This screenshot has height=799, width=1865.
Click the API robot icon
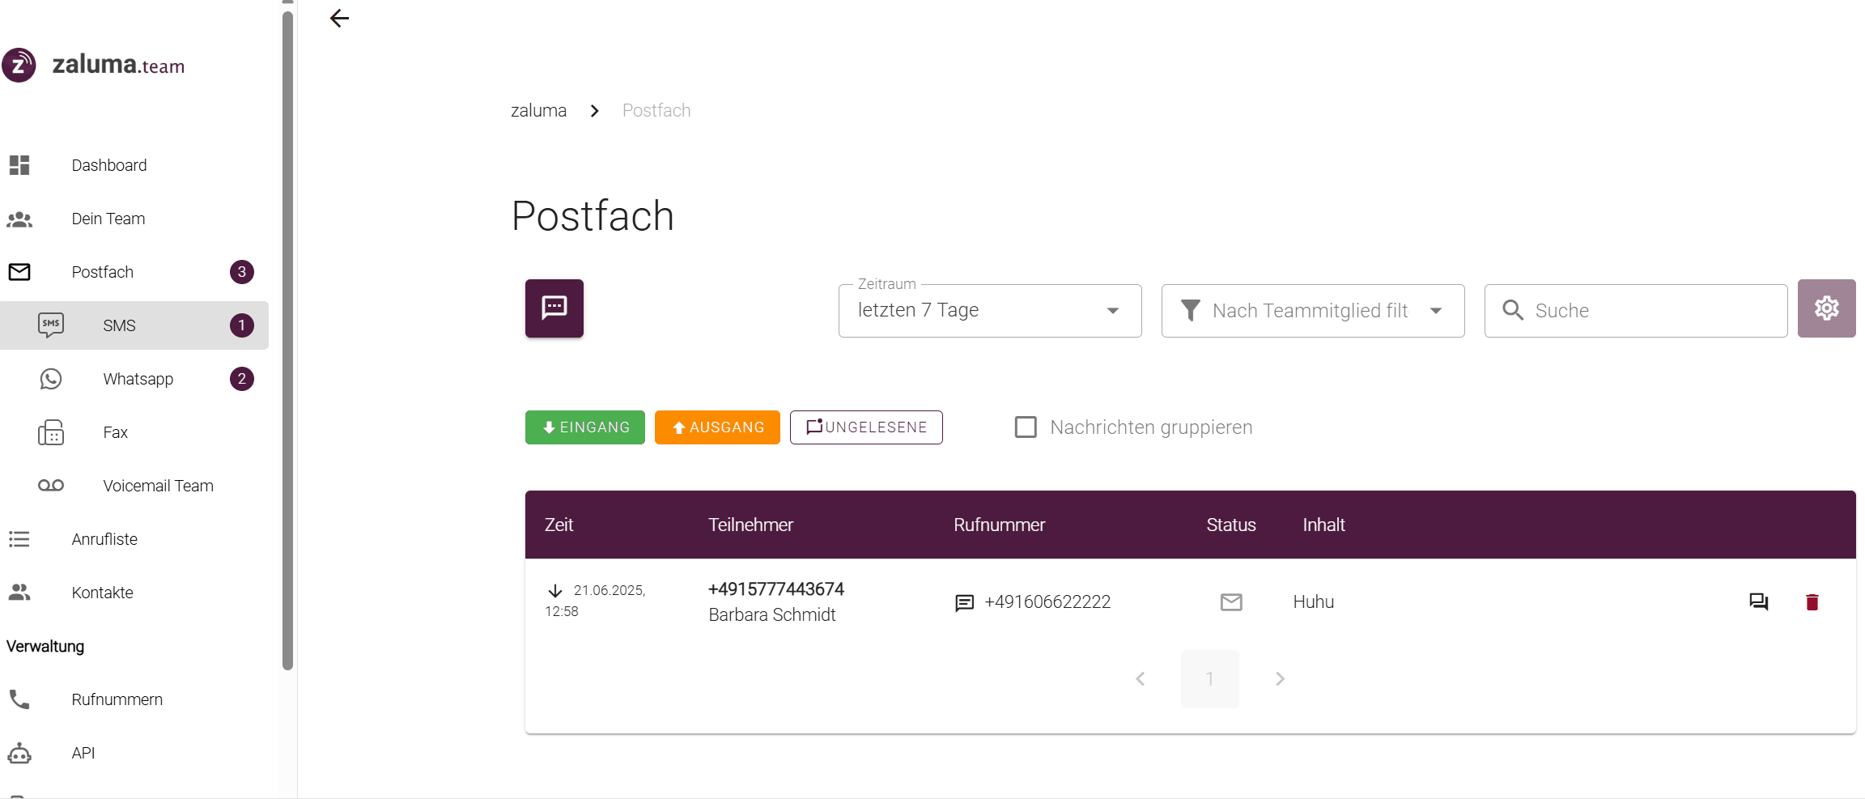19,754
